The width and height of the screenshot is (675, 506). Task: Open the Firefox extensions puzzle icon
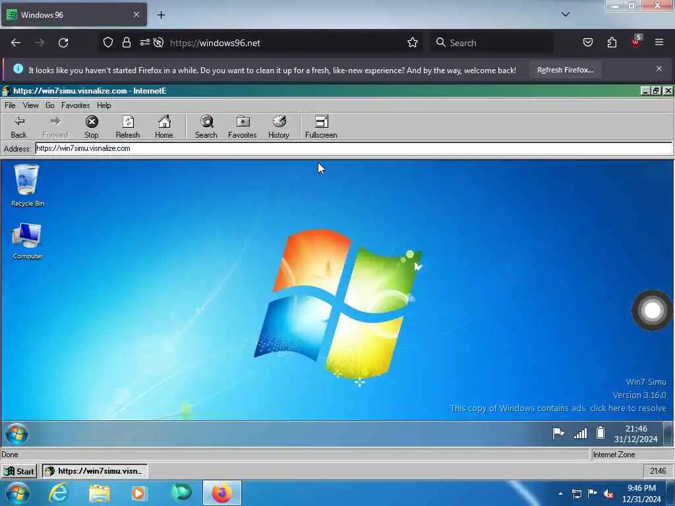coord(612,43)
